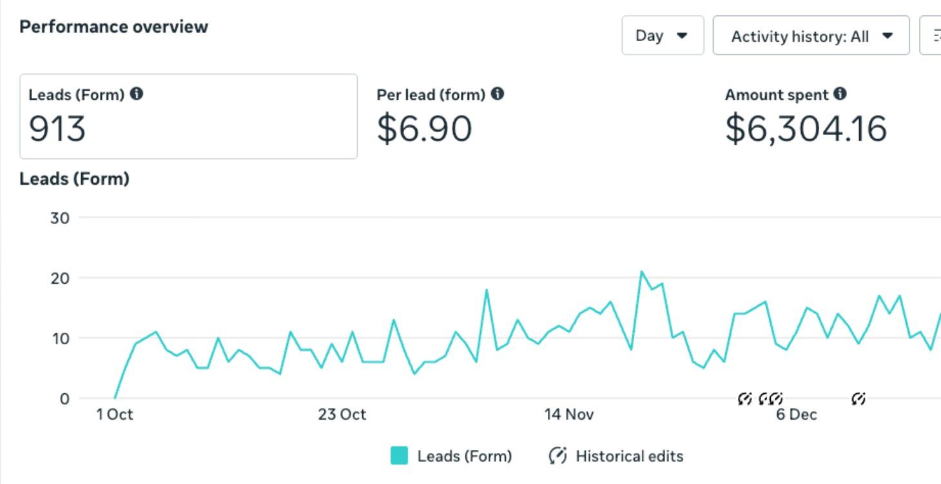Open the Activity history: All dropdown

[811, 36]
